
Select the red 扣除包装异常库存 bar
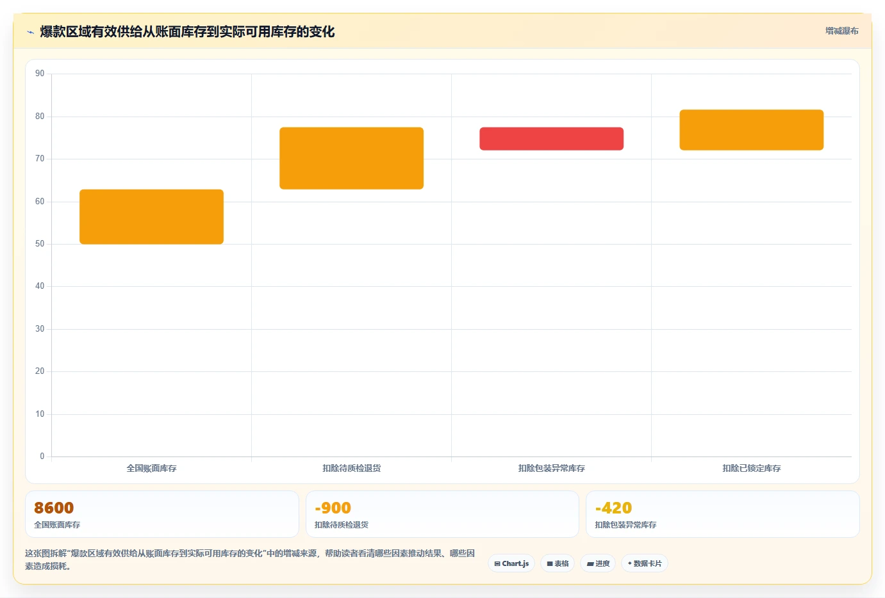tap(551, 138)
